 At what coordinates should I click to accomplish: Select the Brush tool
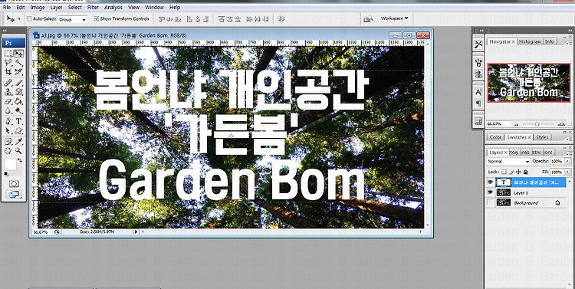click(18, 83)
